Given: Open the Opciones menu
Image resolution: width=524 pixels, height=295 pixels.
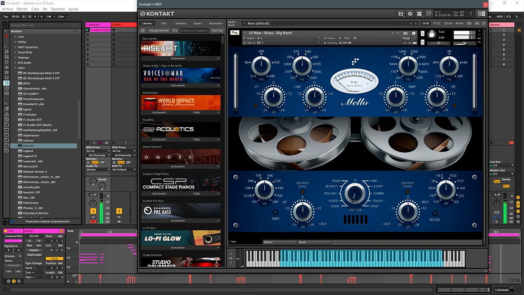Looking at the screenshot, I should pyautogui.click(x=58, y=9).
